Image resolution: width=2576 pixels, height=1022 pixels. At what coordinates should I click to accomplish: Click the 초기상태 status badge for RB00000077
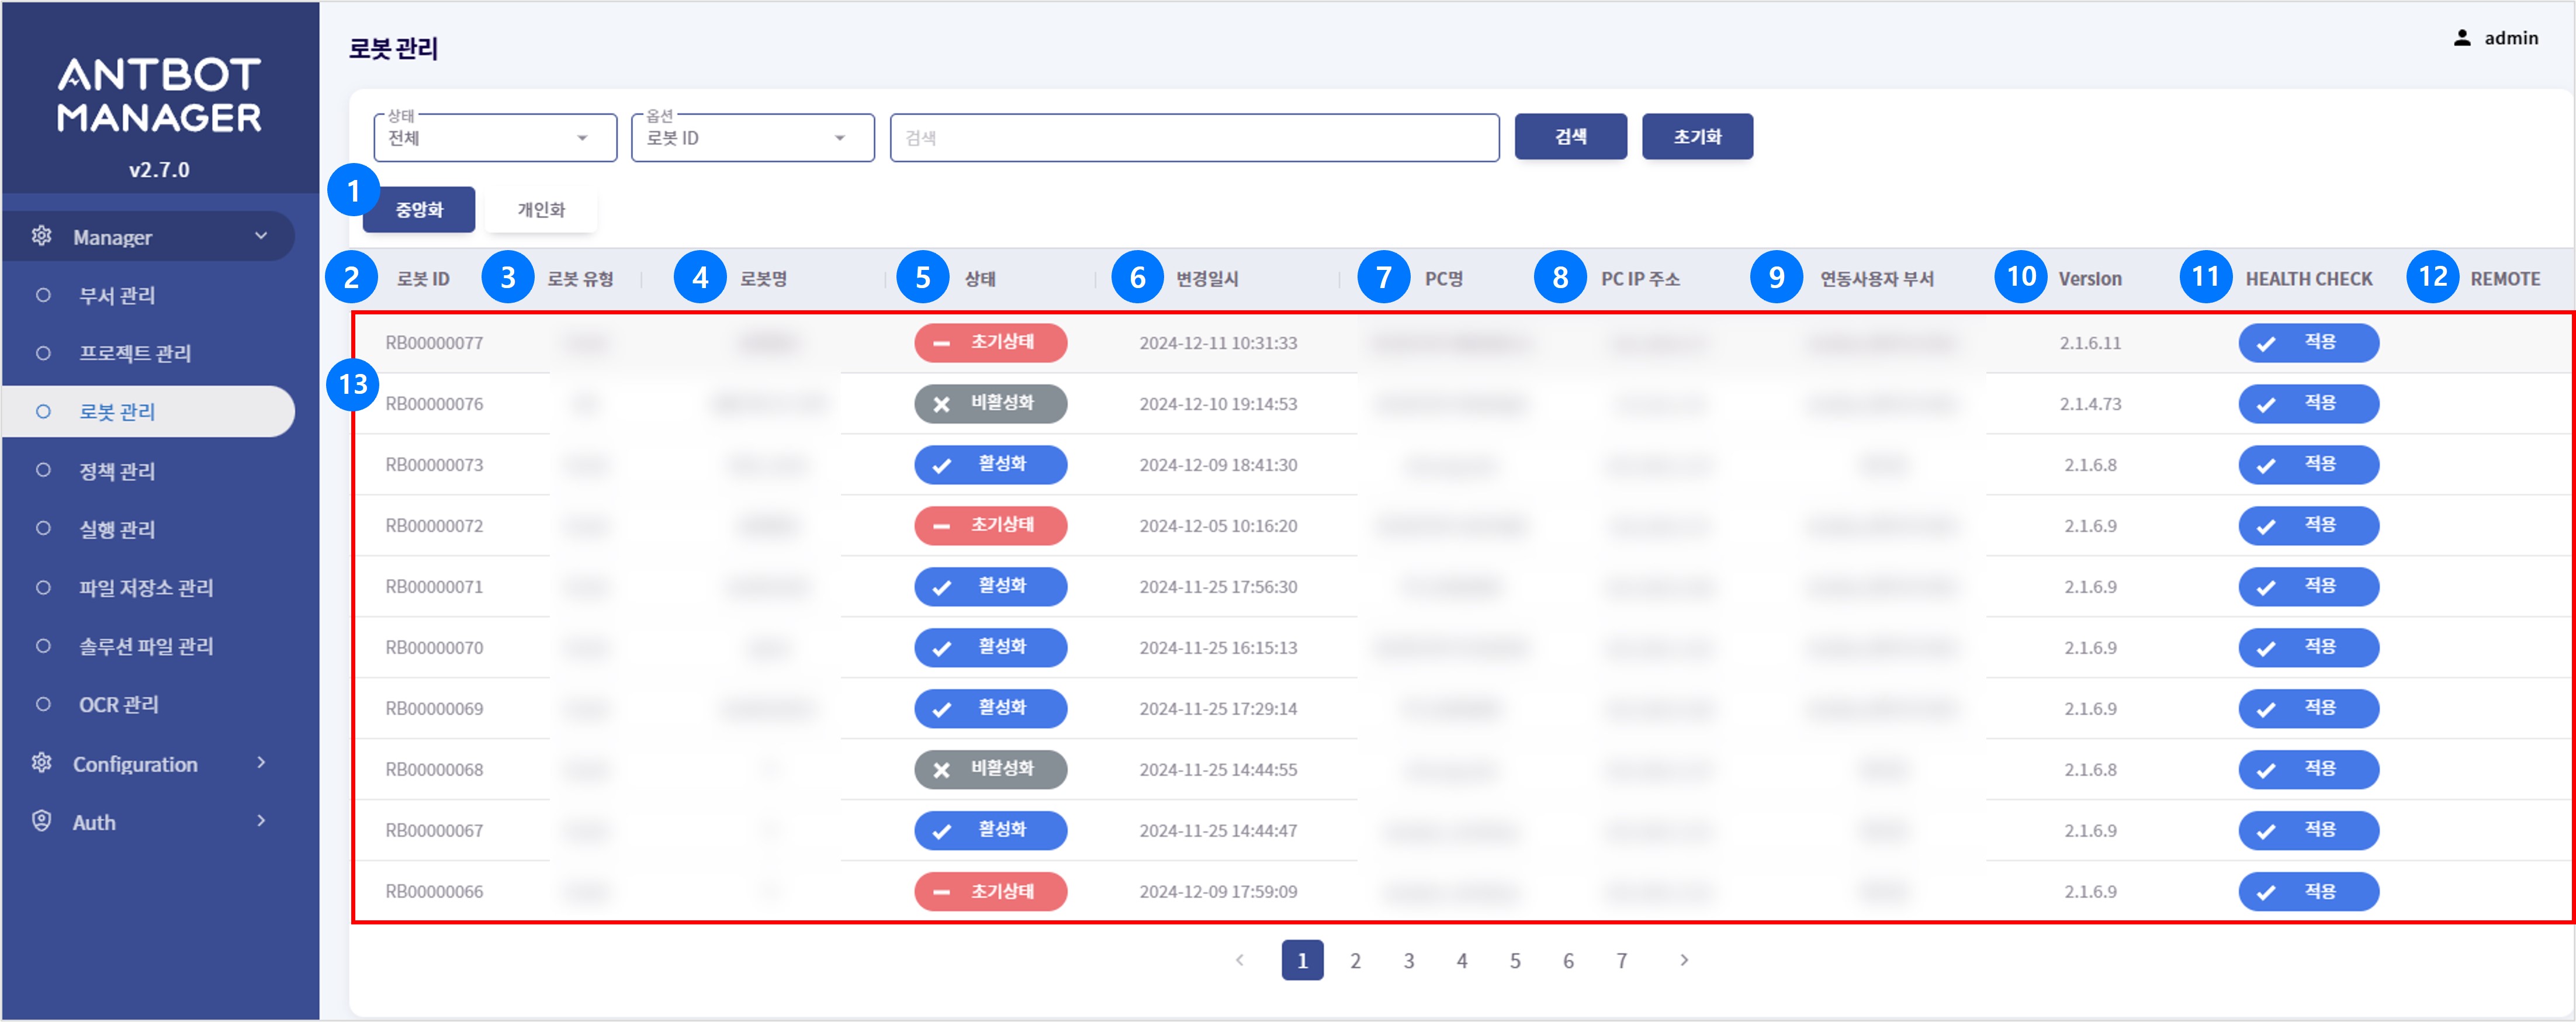pos(990,343)
